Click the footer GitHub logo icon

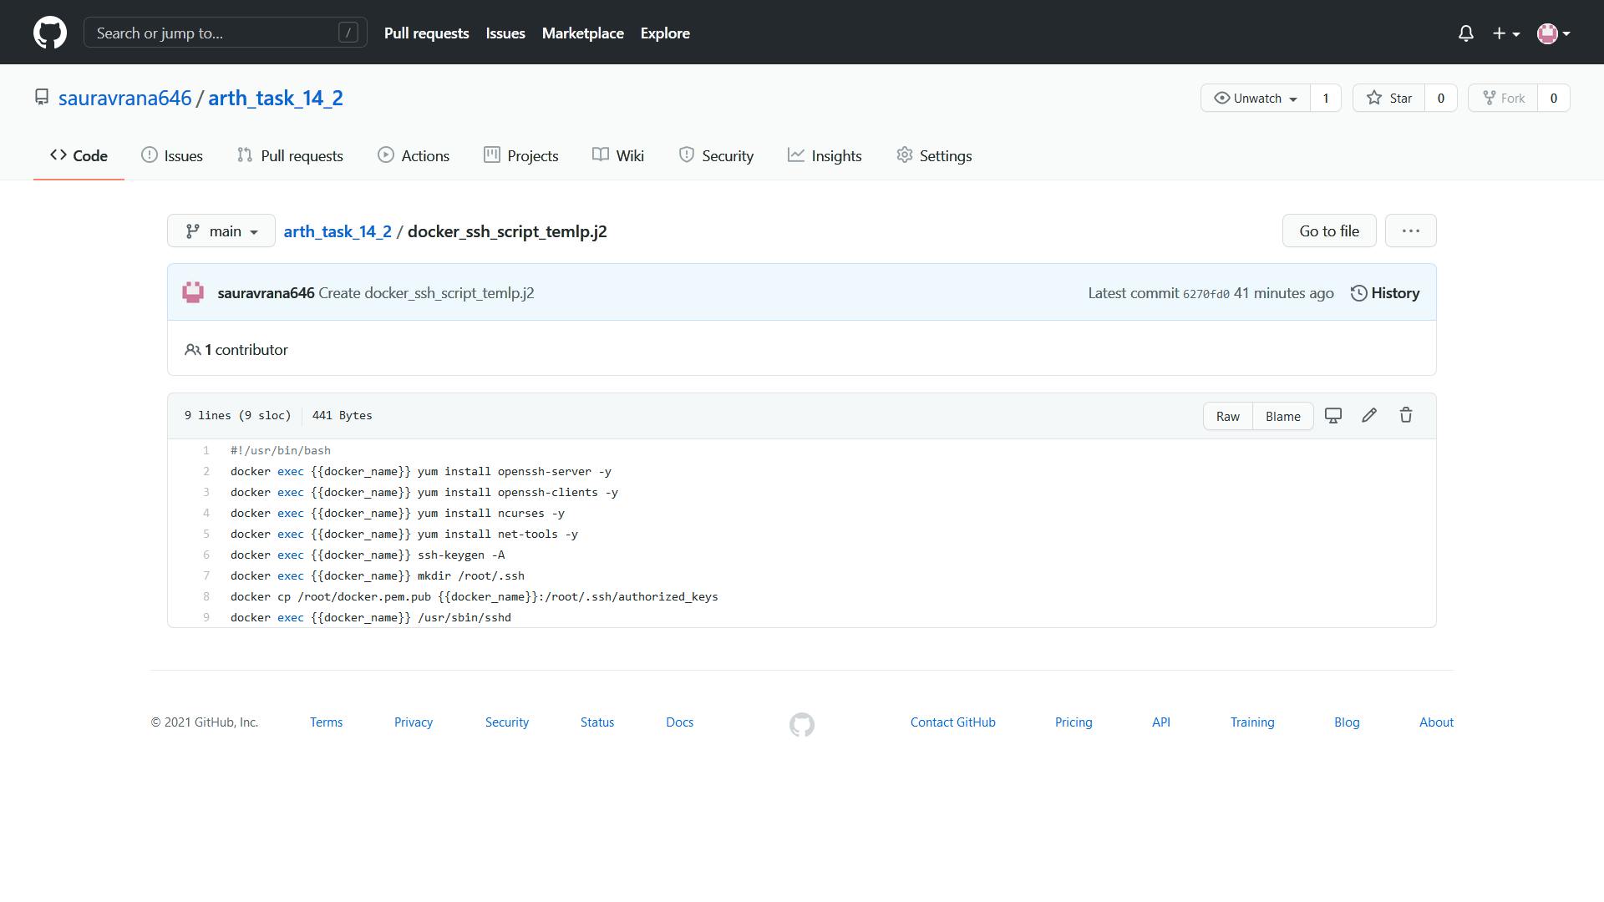(802, 724)
